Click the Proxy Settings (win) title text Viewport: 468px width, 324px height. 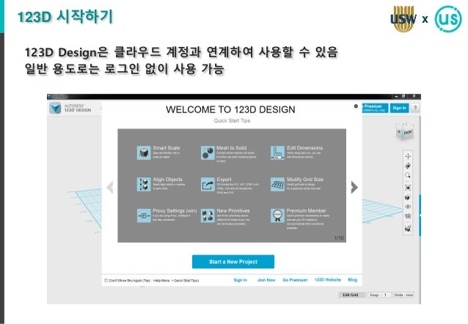tap(175, 210)
